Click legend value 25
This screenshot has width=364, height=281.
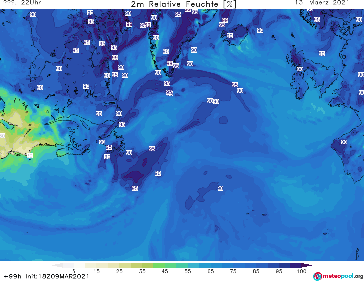119,271
